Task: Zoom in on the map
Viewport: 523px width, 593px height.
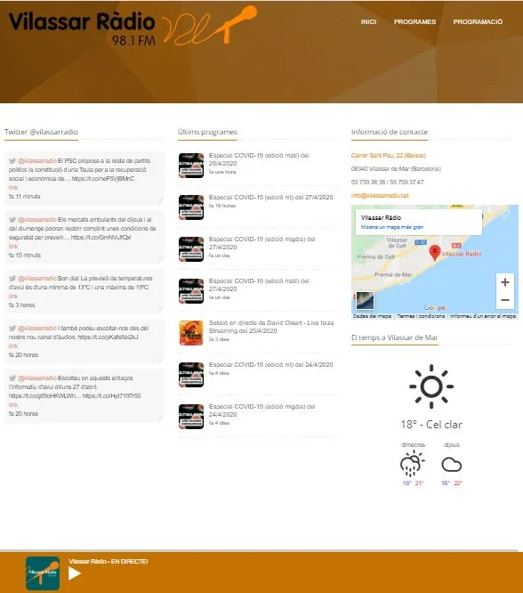Action: 505,282
